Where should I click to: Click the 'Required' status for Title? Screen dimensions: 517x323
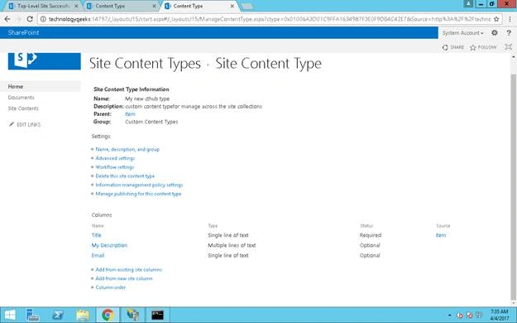point(371,235)
